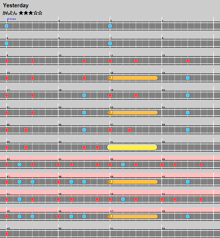Select the blue note in measure 48

click(188, 216)
